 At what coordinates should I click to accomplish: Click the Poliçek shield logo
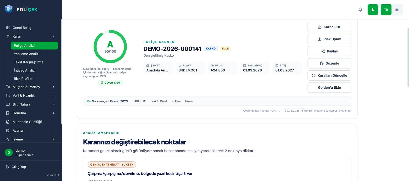point(9,9)
